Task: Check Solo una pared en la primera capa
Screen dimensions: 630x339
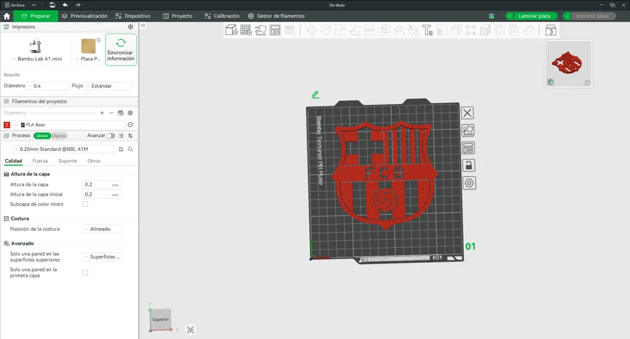Action: (x=85, y=273)
